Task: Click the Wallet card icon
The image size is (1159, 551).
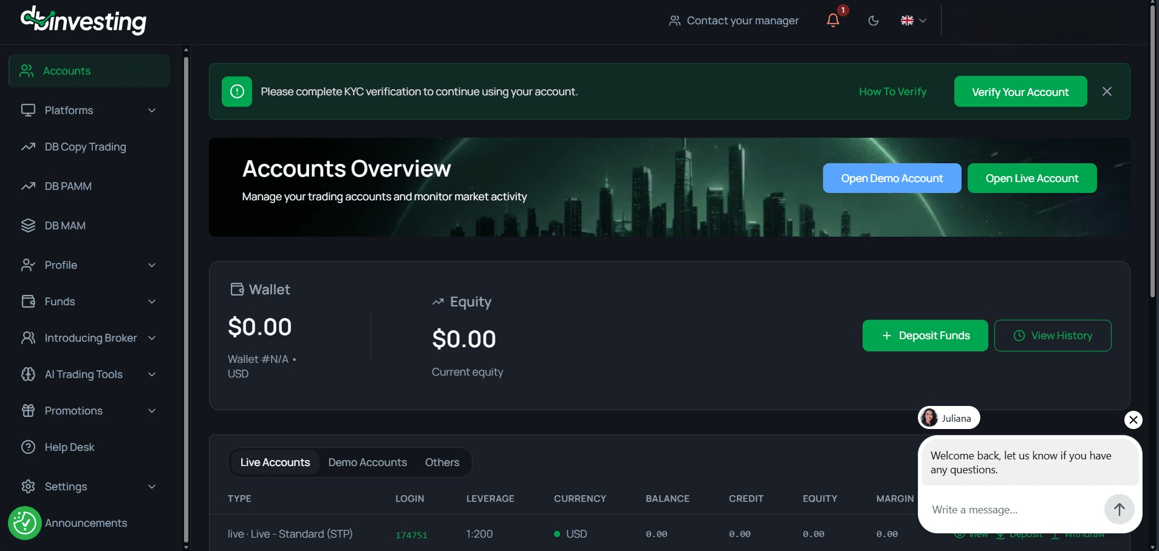Action: (237, 289)
